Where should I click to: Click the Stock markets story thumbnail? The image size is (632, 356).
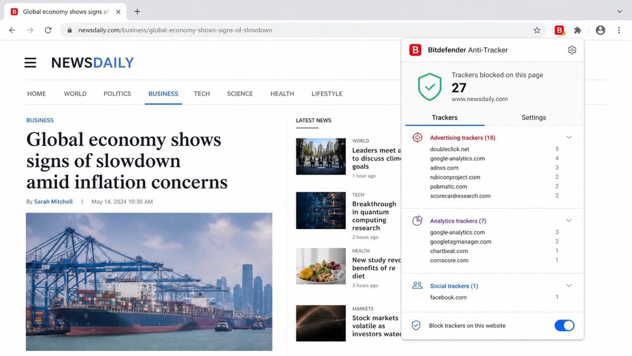click(x=321, y=323)
